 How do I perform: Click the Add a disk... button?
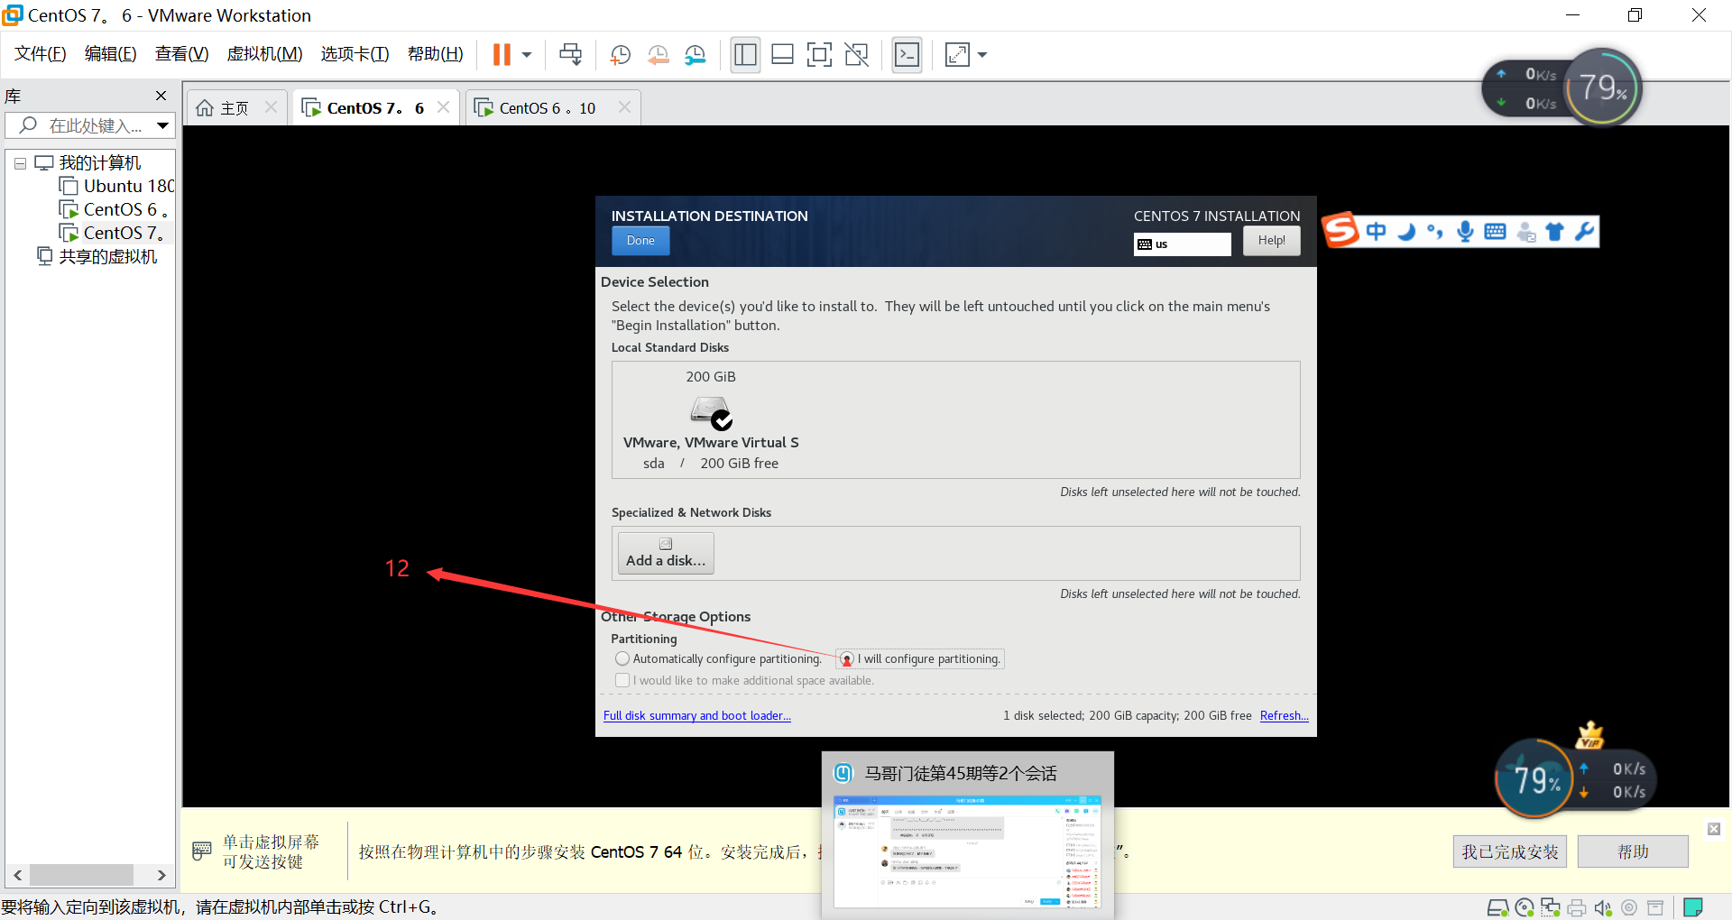tap(666, 553)
